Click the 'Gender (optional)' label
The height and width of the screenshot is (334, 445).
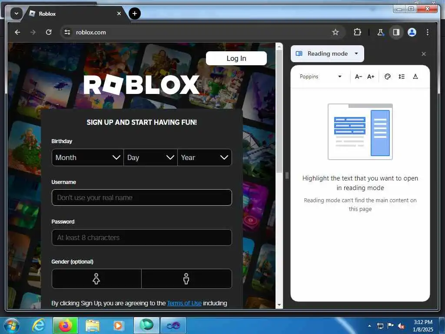click(x=73, y=261)
